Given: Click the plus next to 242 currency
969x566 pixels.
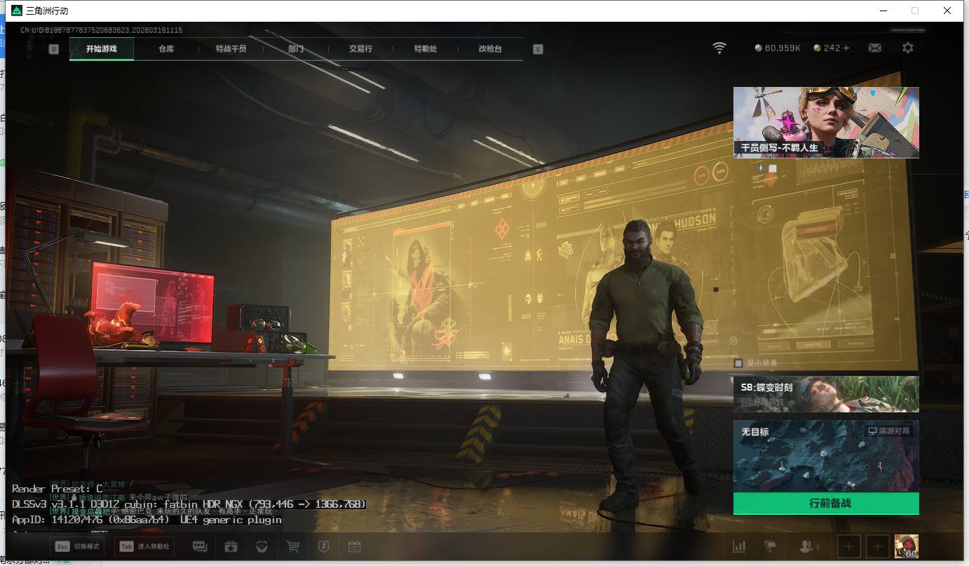Looking at the screenshot, I should coord(846,48).
